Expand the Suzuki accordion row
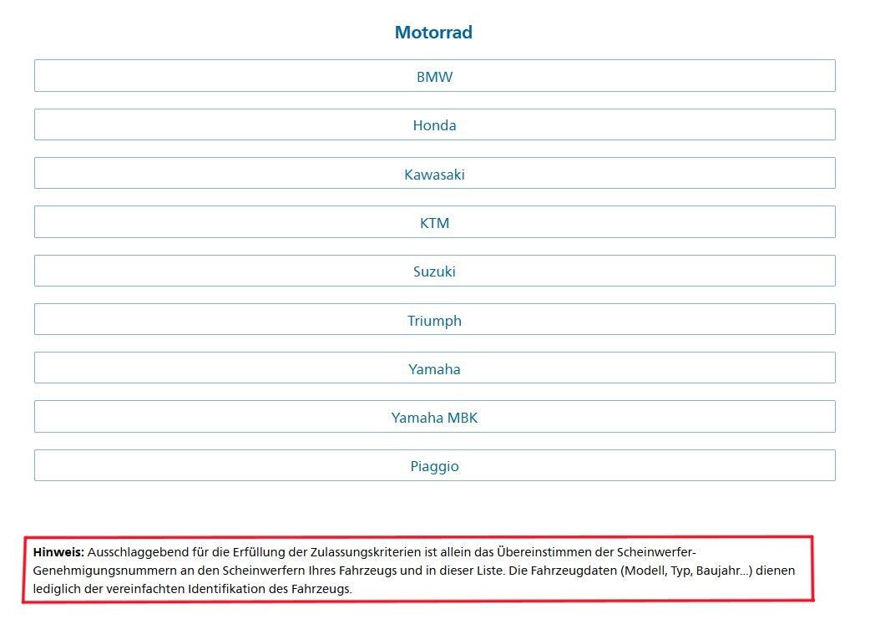The image size is (870, 619). pos(434,271)
